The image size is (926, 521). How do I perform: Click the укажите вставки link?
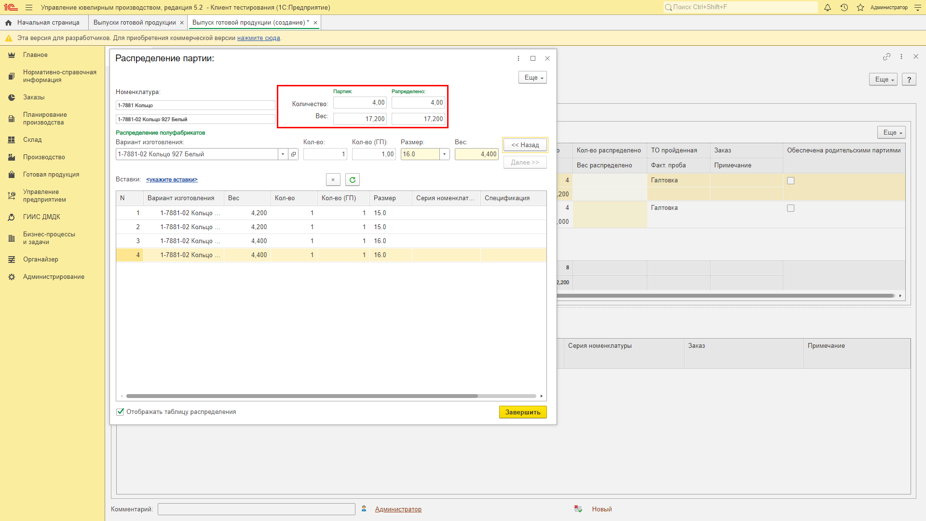(x=172, y=179)
